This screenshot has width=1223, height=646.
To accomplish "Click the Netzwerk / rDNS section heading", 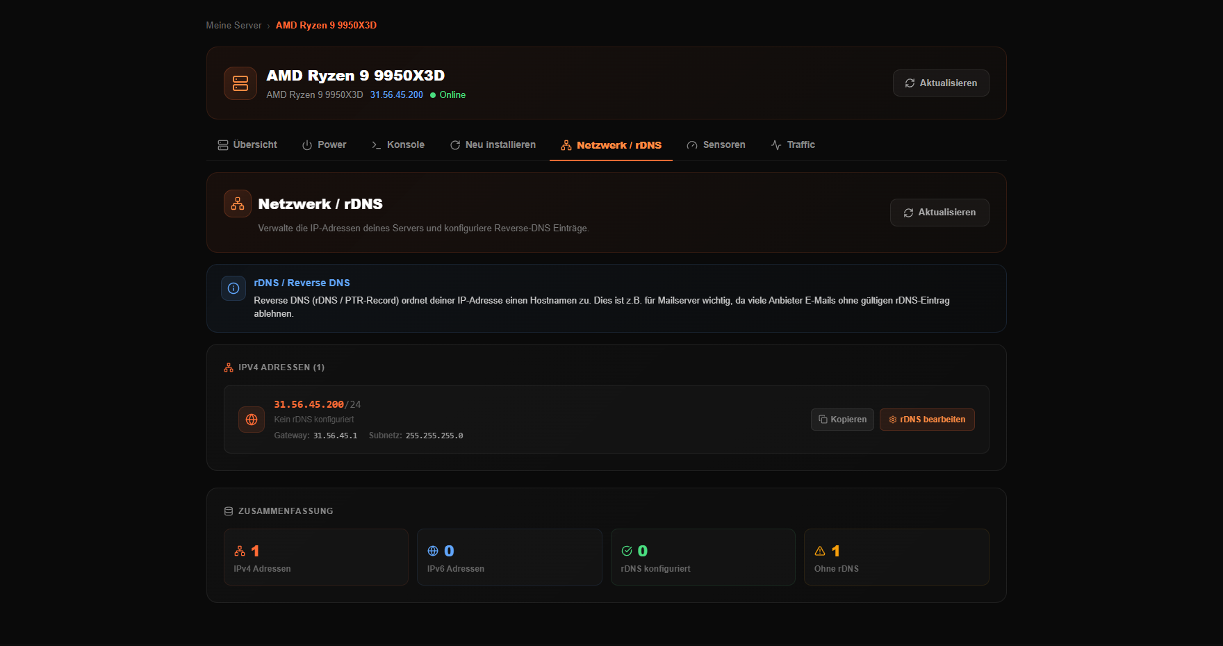I will 320,204.
